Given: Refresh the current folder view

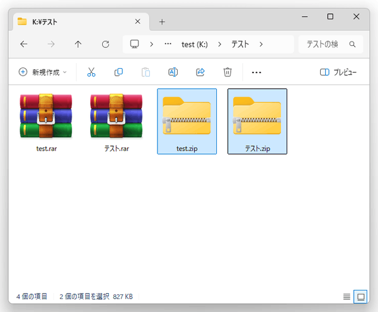Looking at the screenshot, I should tap(105, 44).
